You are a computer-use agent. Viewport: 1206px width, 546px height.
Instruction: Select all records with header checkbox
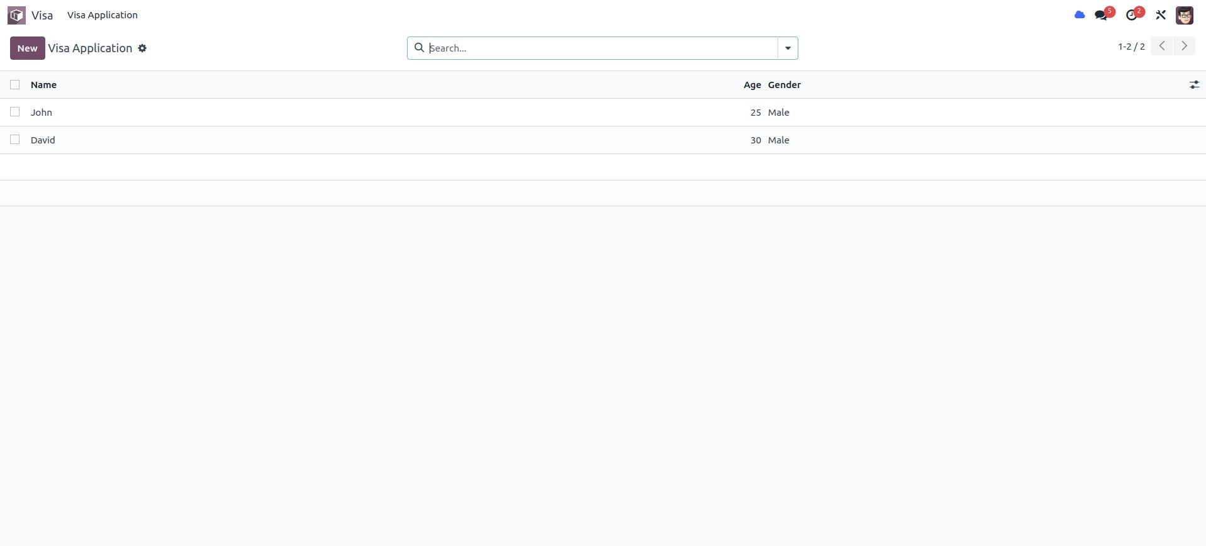click(x=15, y=85)
